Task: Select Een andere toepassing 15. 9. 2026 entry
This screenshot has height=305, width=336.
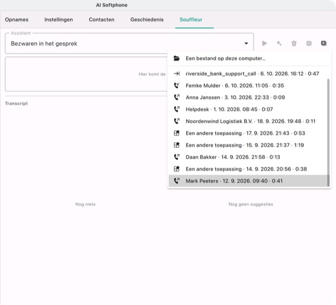Action: (248, 145)
